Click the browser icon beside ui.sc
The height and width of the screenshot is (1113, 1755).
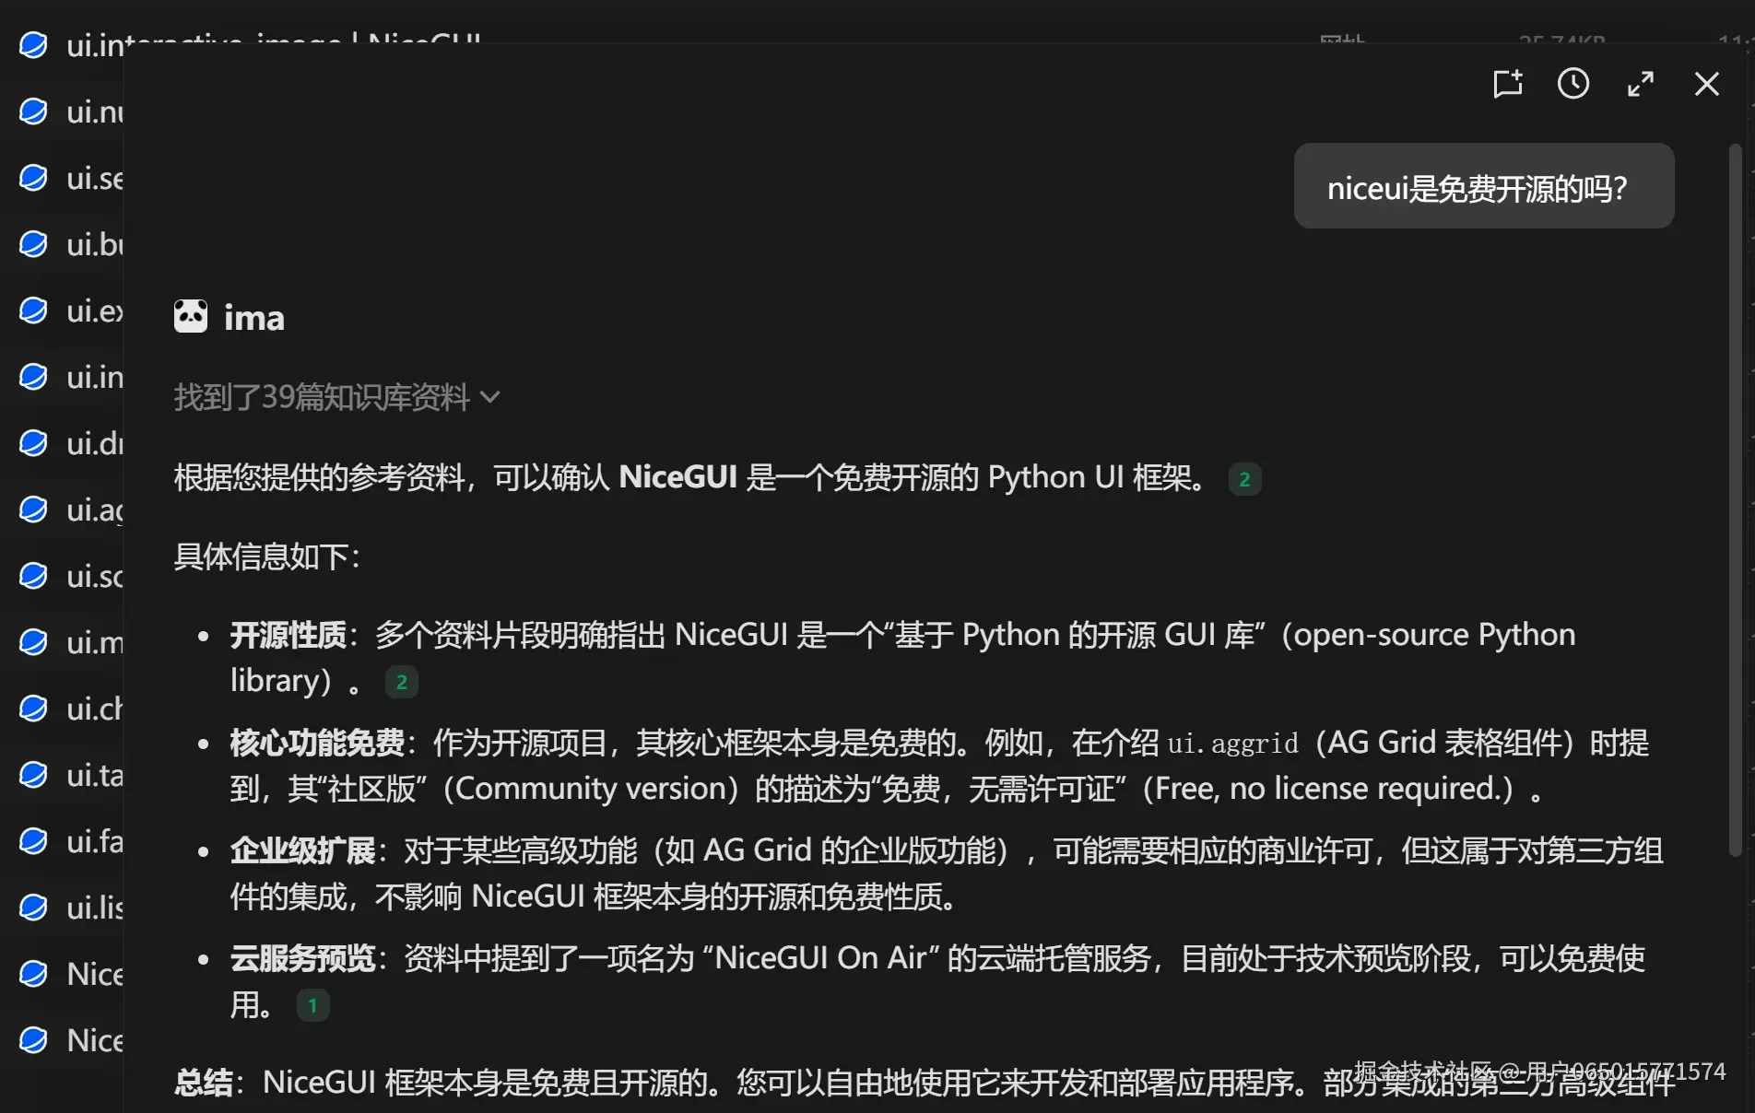[x=33, y=576]
